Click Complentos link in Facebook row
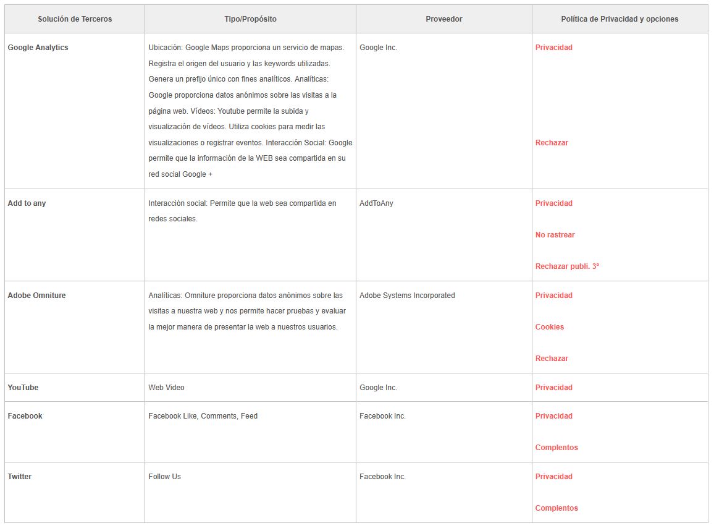Screen dimensions: 714x528 pos(556,448)
